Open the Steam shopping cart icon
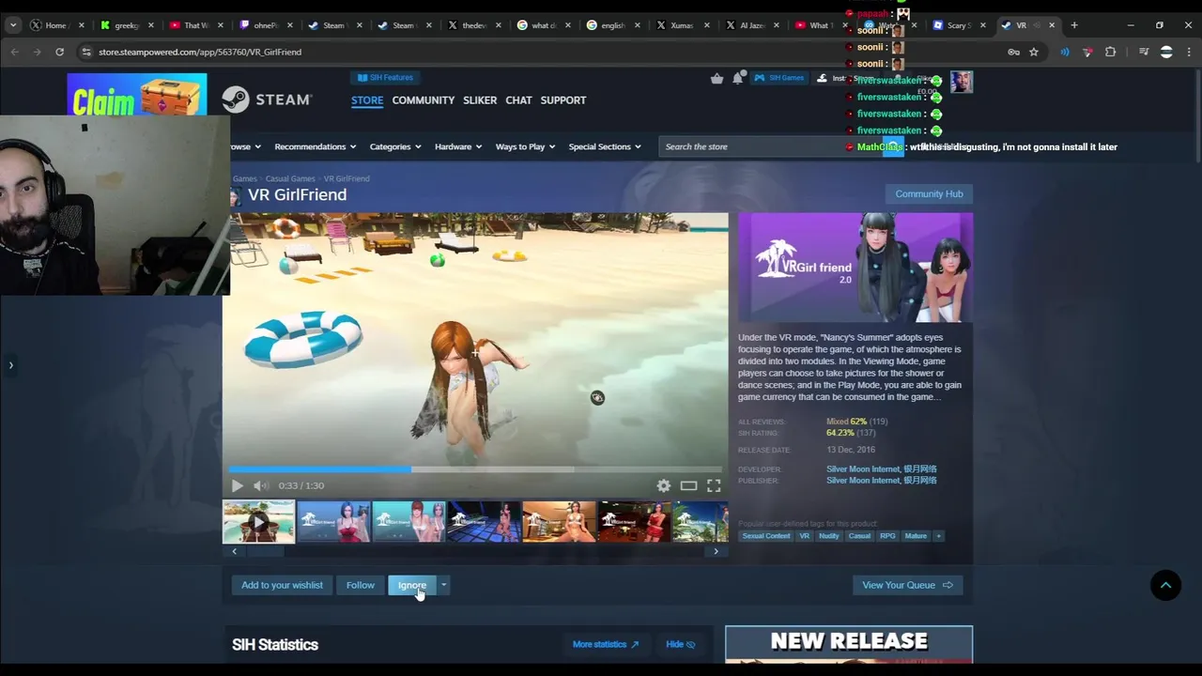The height and width of the screenshot is (676, 1202). tap(717, 78)
